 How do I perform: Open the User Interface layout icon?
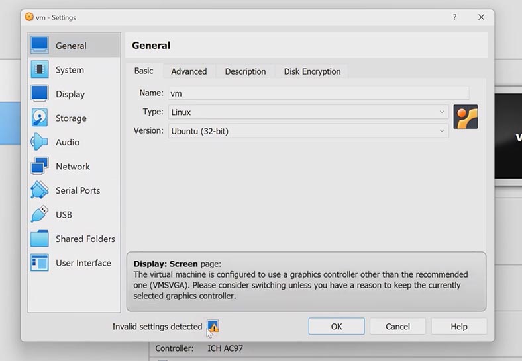coord(40,262)
